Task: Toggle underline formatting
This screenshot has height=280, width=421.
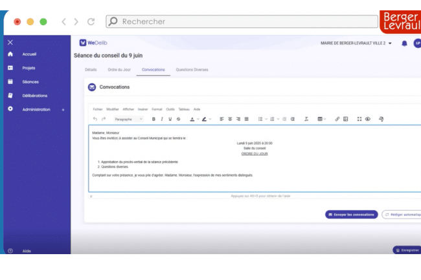Action: (170, 119)
